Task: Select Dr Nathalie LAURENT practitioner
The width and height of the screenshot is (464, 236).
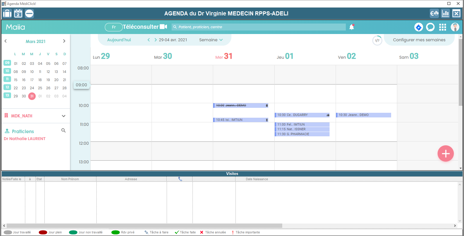Action: (25, 139)
